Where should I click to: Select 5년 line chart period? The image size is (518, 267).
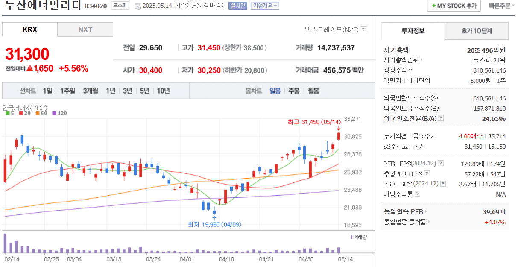point(145,91)
